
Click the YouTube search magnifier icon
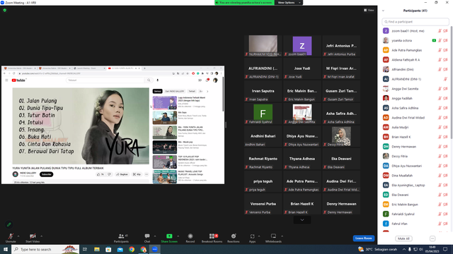(149, 80)
